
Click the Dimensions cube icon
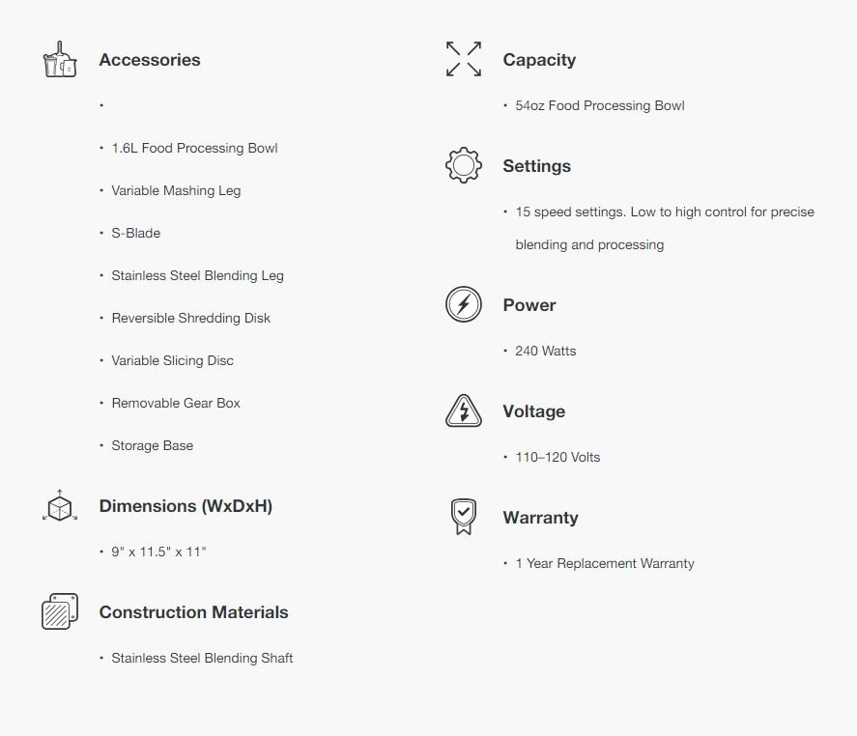(x=60, y=506)
